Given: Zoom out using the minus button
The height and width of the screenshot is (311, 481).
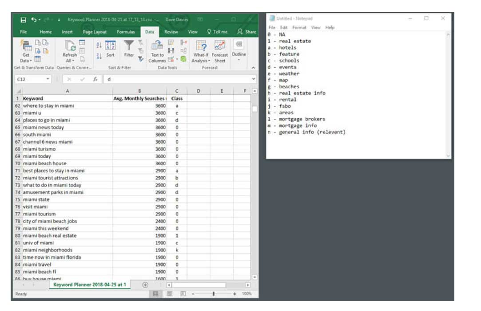Looking at the screenshot, I should (193, 294).
